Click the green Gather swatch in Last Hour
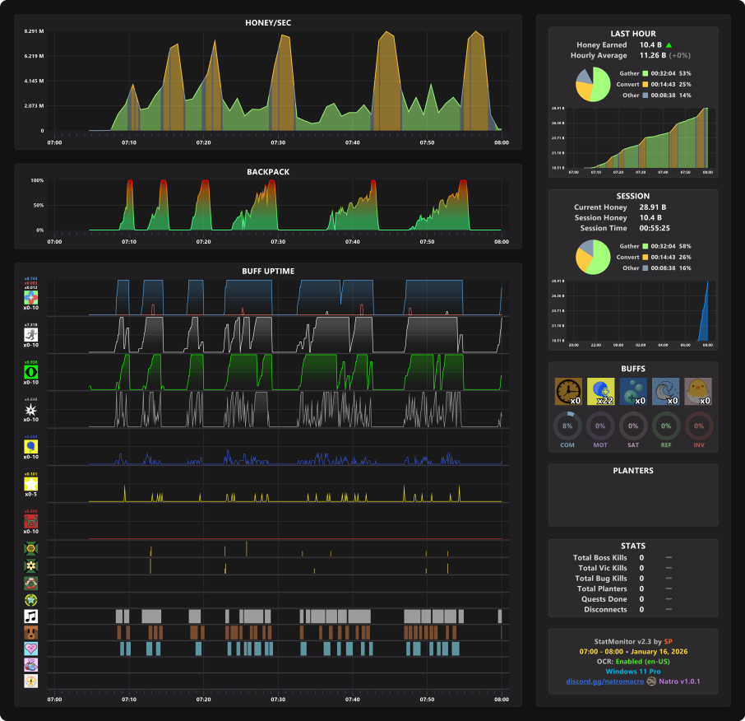The width and height of the screenshot is (745, 721). click(646, 73)
